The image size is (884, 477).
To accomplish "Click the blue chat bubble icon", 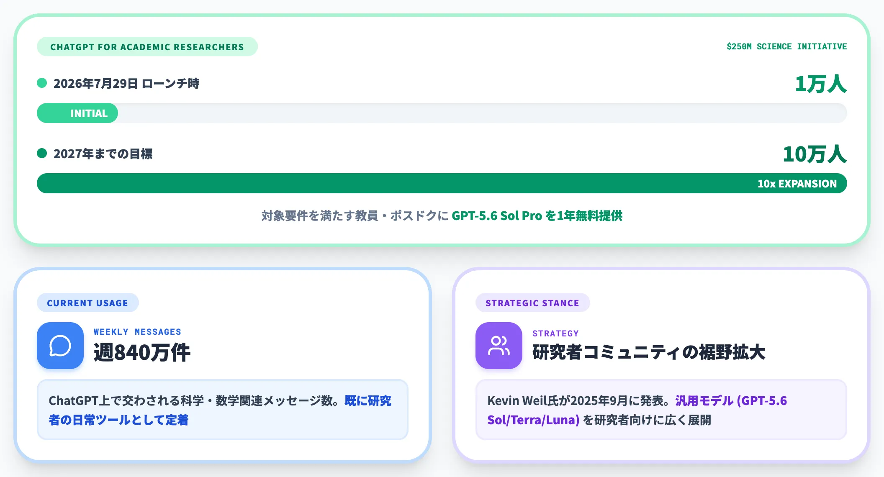I will [60, 346].
